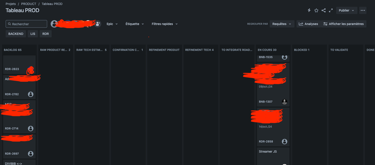Open issue RDR-2782
Viewport: 375px width, 165px height.
(12, 94)
